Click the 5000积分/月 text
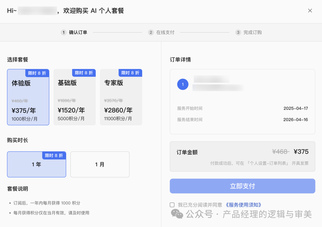The height and width of the screenshot is (227, 322). (x=71, y=119)
